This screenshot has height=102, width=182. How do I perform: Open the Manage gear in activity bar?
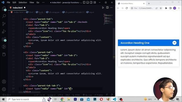coord(4,89)
